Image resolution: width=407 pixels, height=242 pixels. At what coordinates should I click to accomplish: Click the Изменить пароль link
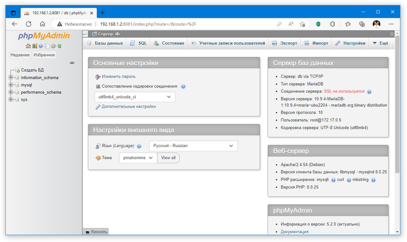pyautogui.click(x=119, y=77)
